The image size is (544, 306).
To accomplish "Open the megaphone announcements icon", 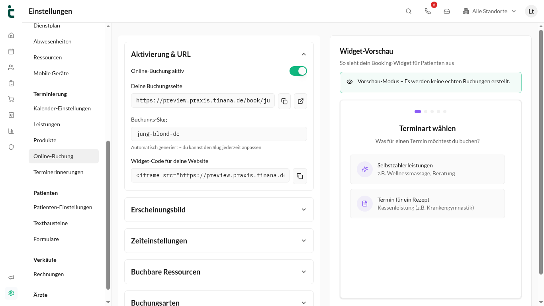I will tap(11, 277).
